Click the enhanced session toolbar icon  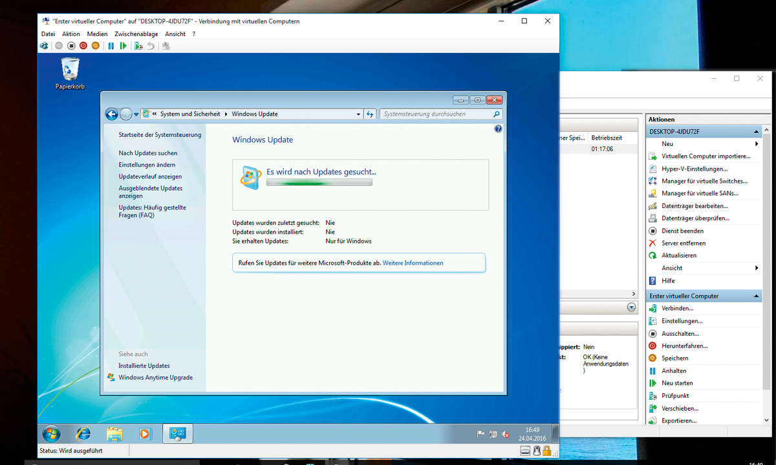166,46
